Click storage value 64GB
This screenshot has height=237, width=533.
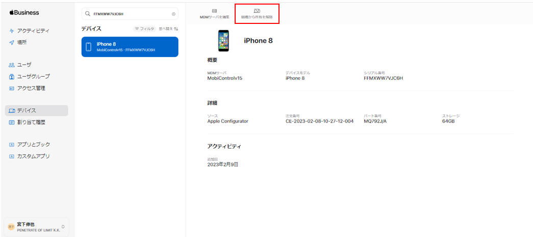click(x=448, y=121)
